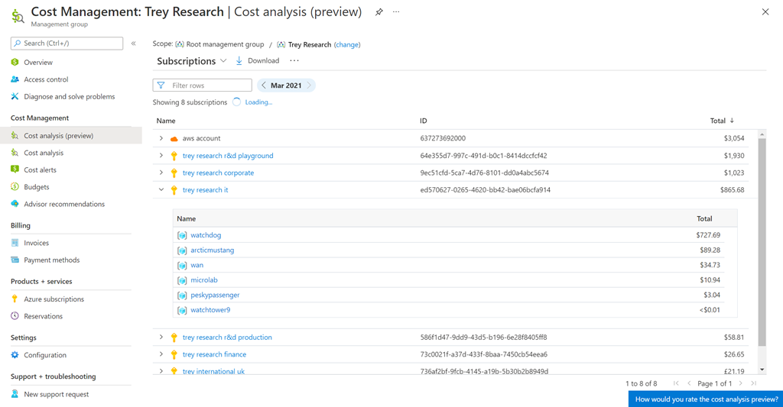Open Reservations in the sidebar
Image resolution: width=783 pixels, height=407 pixels.
click(x=44, y=316)
